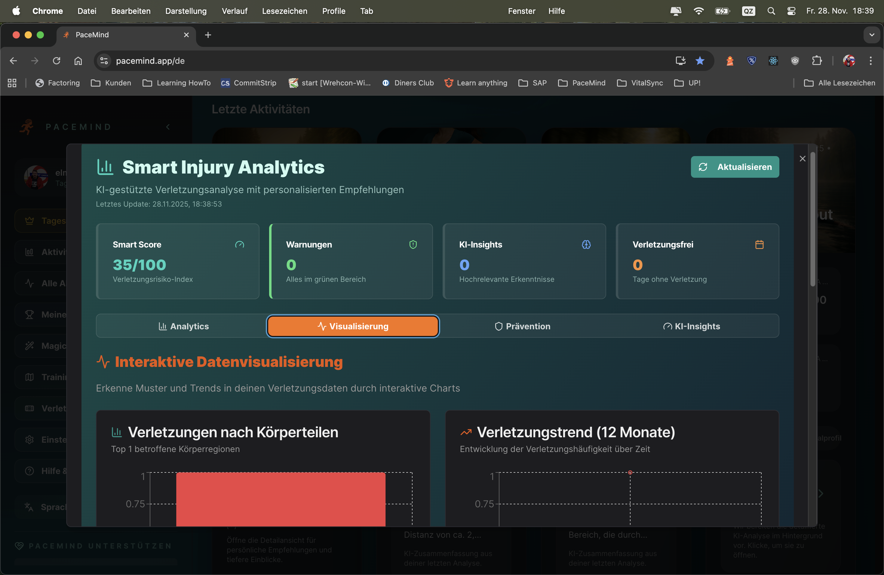Open the Chrome tab search dropdown
This screenshot has width=884, height=575.
pos(872,35)
